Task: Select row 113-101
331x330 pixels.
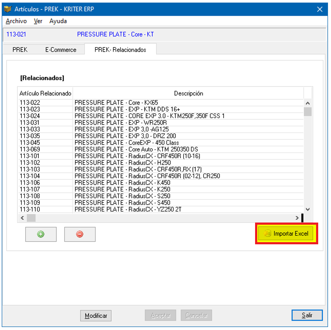Action: point(161,156)
